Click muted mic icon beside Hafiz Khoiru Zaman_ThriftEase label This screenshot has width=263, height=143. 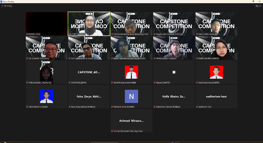click(154, 107)
